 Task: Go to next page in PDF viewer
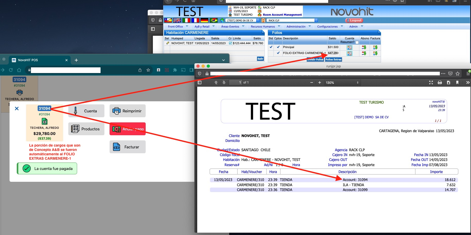(x=224, y=83)
